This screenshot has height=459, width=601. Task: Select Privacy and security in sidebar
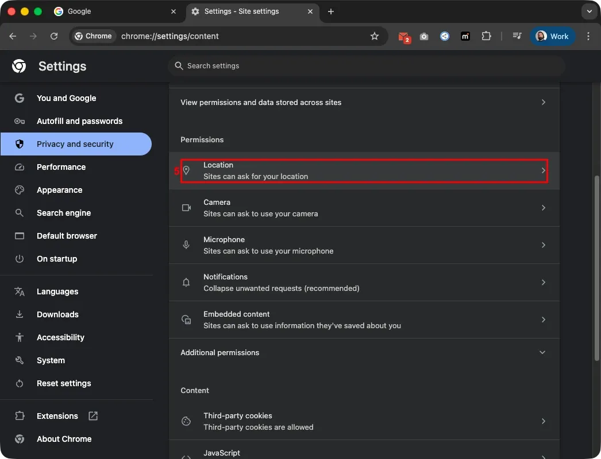[x=76, y=144]
